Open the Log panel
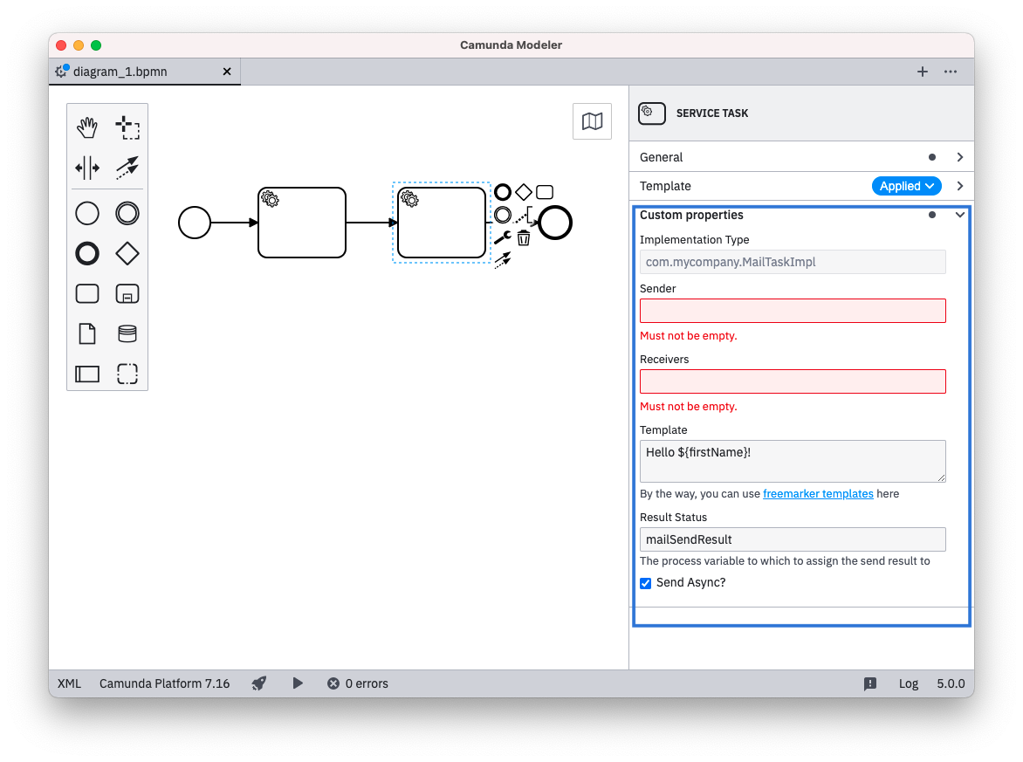Image resolution: width=1023 pixels, height=762 pixels. (x=909, y=683)
